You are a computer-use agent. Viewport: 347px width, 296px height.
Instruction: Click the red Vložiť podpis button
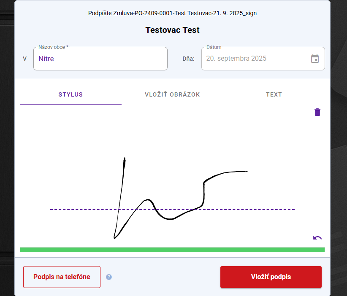(271, 277)
